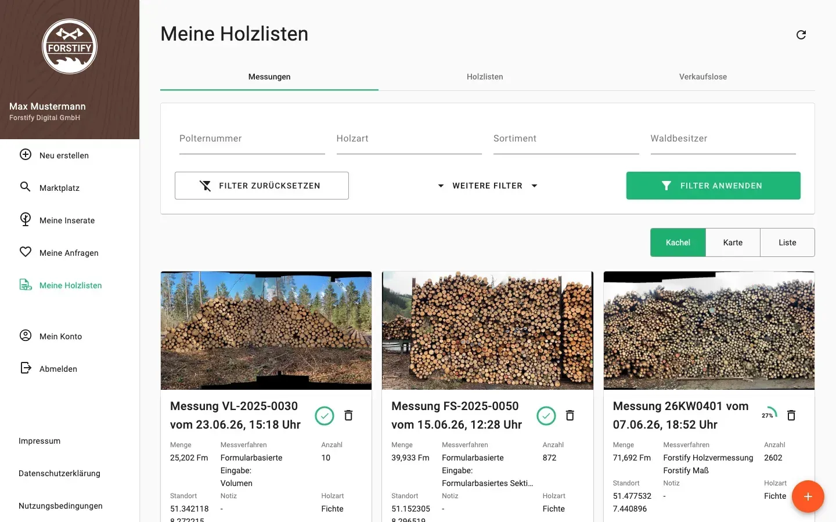This screenshot has width=836, height=522.
Task: Open the photo of Messung 26KW0401
Action: [709, 331]
